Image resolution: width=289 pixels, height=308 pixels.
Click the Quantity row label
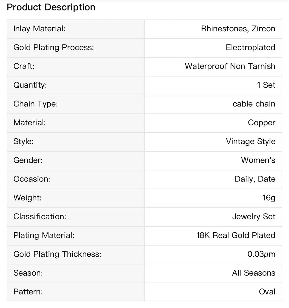click(x=30, y=85)
